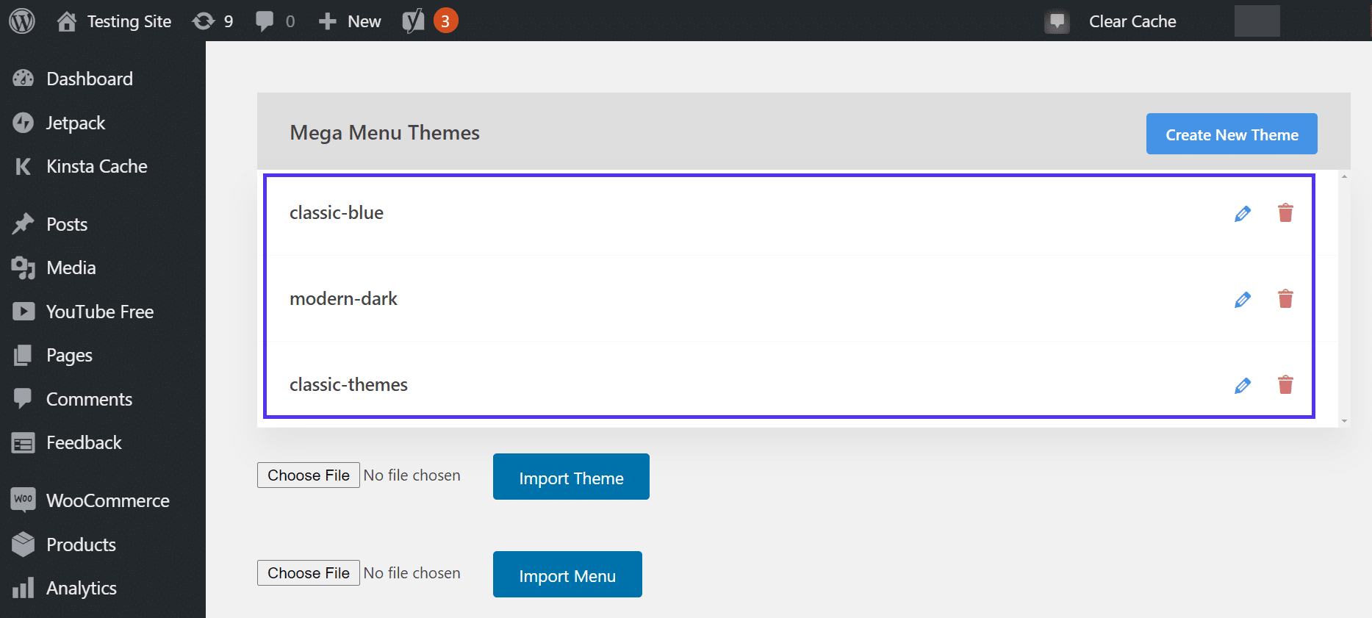Go to WooCommerce in the sidebar
Viewport: 1372px width, 618px height.
coord(107,500)
